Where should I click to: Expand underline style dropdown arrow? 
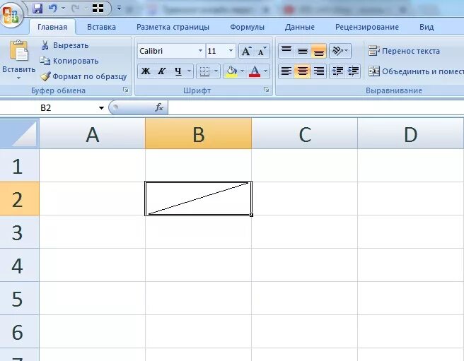click(189, 71)
